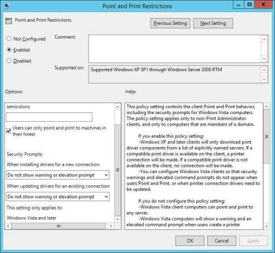Click Help pane scroll down arrow

point(267,226)
